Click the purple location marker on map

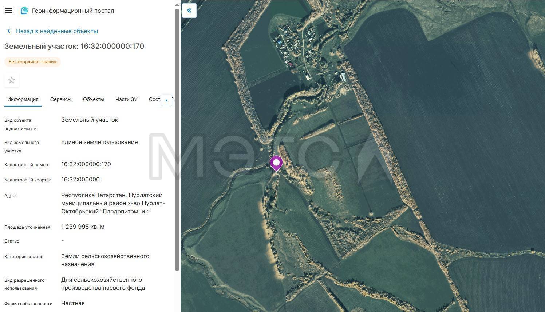276,163
